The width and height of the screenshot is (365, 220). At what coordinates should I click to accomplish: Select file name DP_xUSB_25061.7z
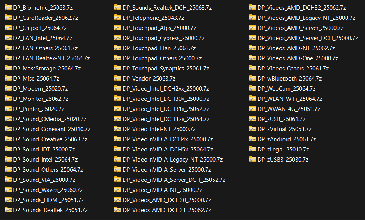pyautogui.click(x=282, y=119)
